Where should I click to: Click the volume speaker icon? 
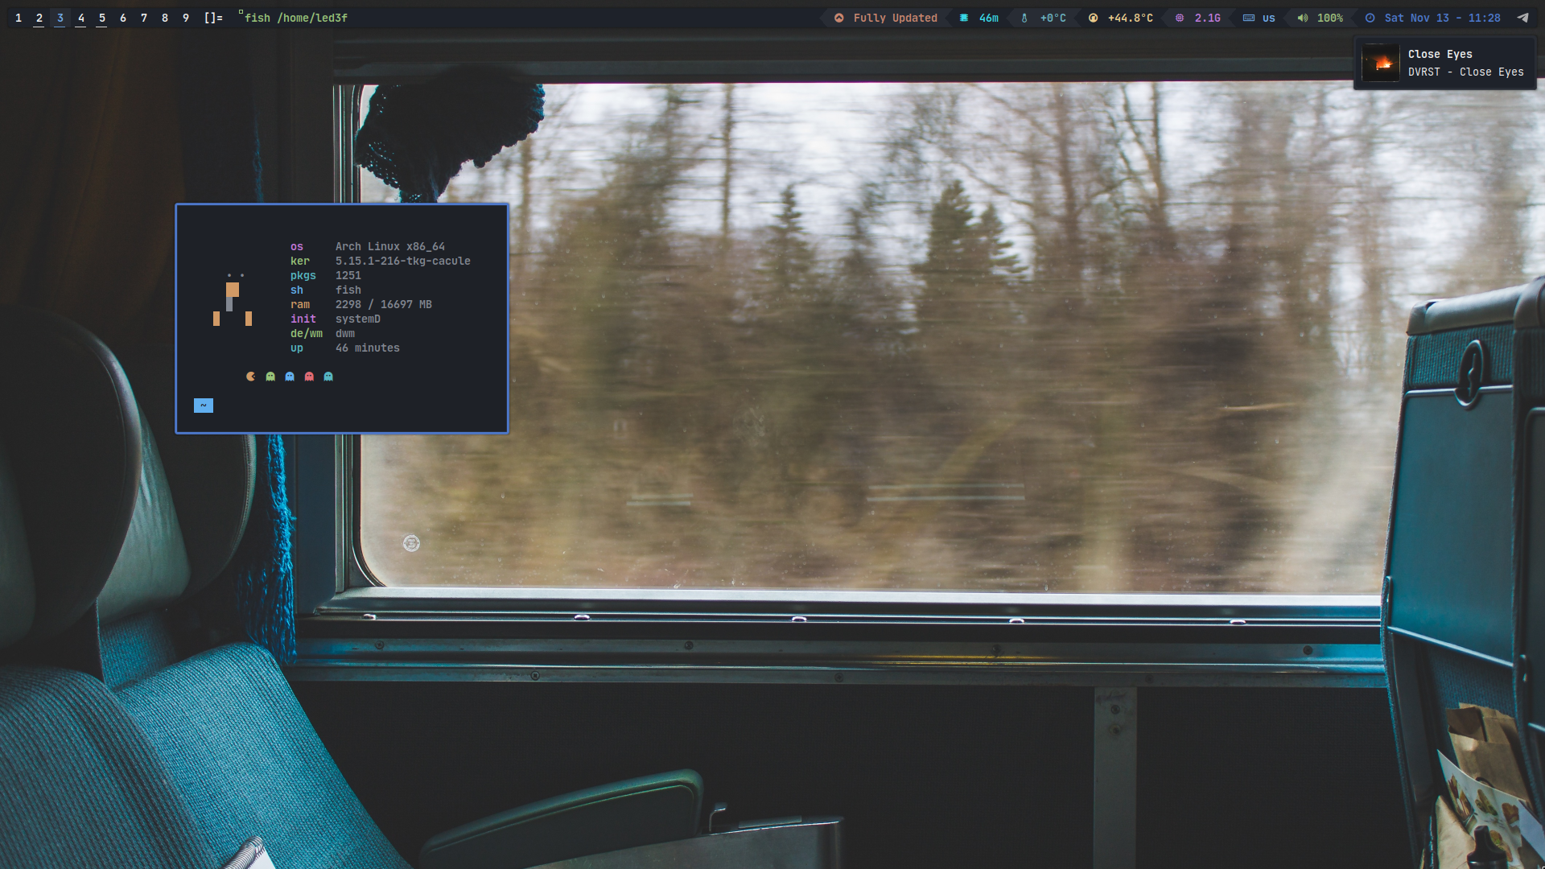pyautogui.click(x=1303, y=18)
